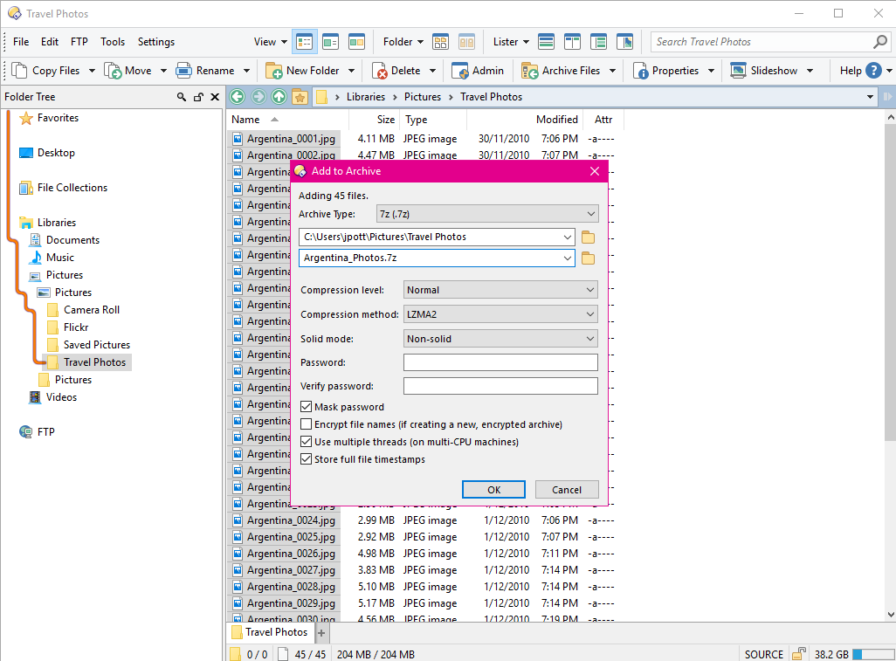Open the dual vertical Lister layout icon
Viewport: 896px width, 661px height.
point(573,41)
